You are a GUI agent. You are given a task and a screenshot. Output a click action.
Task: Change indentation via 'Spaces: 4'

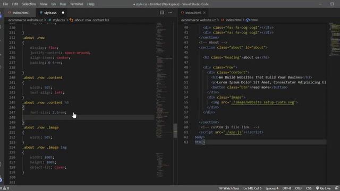pos(272,188)
